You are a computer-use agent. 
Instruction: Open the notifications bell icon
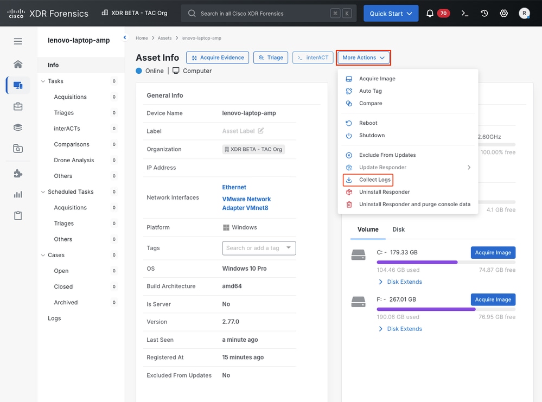(430, 14)
